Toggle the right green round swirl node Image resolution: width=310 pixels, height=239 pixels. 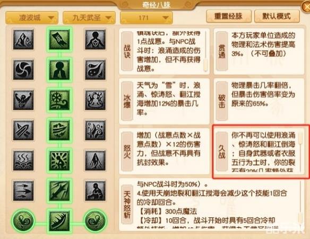(x=96, y=220)
